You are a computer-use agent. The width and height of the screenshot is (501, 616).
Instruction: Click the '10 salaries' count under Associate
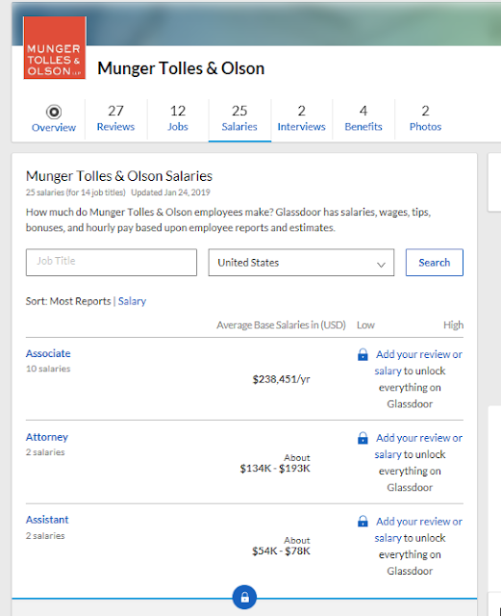[x=48, y=369]
